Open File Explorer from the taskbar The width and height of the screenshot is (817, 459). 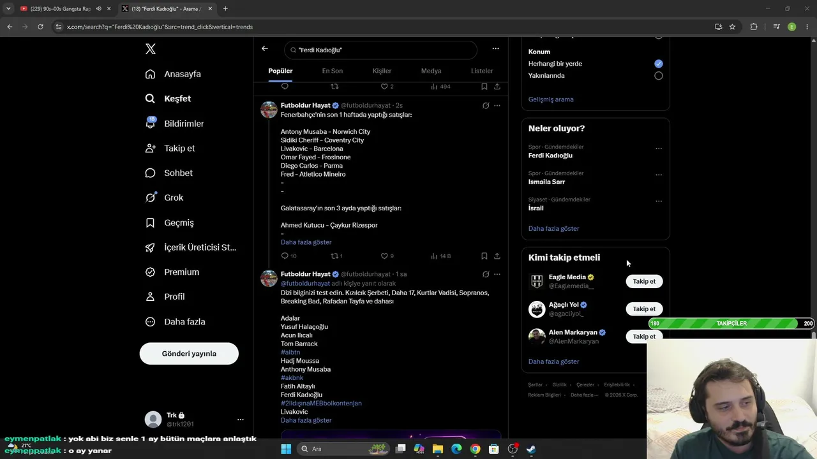click(x=438, y=449)
